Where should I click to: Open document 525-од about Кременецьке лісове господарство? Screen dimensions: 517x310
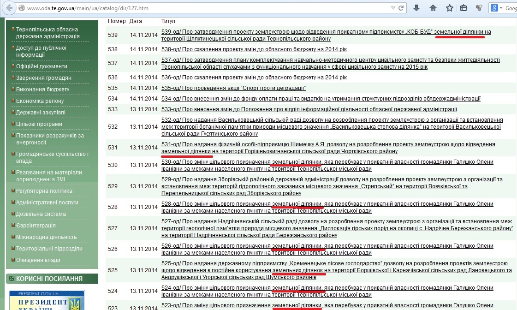pos(336,270)
